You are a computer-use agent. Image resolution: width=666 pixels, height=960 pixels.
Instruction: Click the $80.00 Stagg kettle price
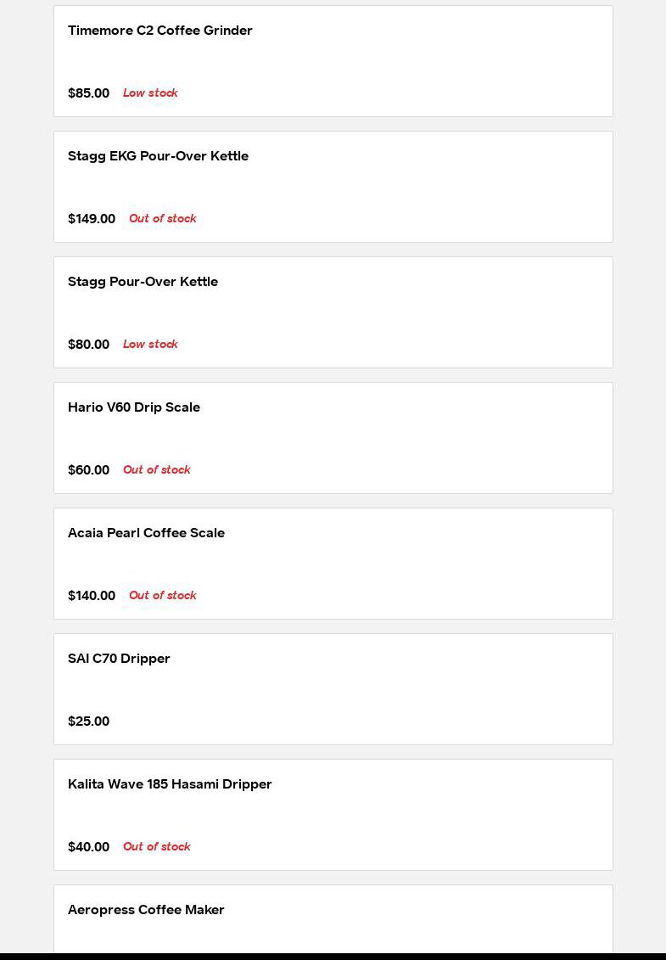tap(88, 345)
